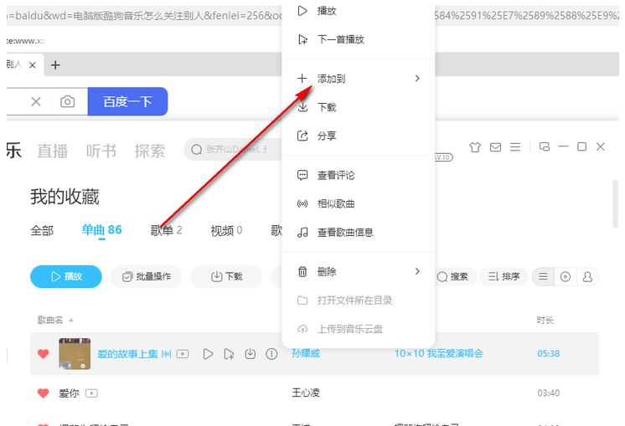Image resolution: width=625 pixels, height=426 pixels.
Task: Click the 爱的故事上集 album thumbnail
Action: (74, 354)
